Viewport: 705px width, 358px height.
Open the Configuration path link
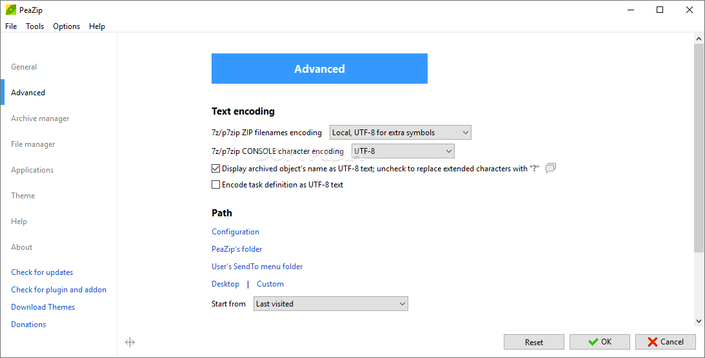235,232
